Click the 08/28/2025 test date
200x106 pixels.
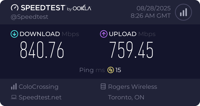tap(154, 8)
